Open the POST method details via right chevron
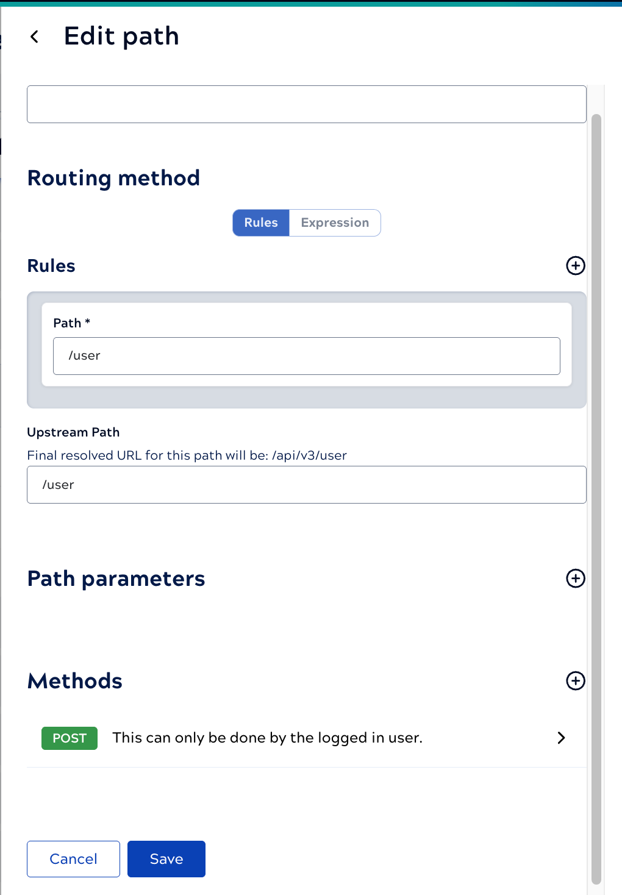 tap(560, 738)
